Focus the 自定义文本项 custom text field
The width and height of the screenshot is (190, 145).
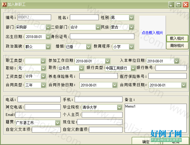46,130
